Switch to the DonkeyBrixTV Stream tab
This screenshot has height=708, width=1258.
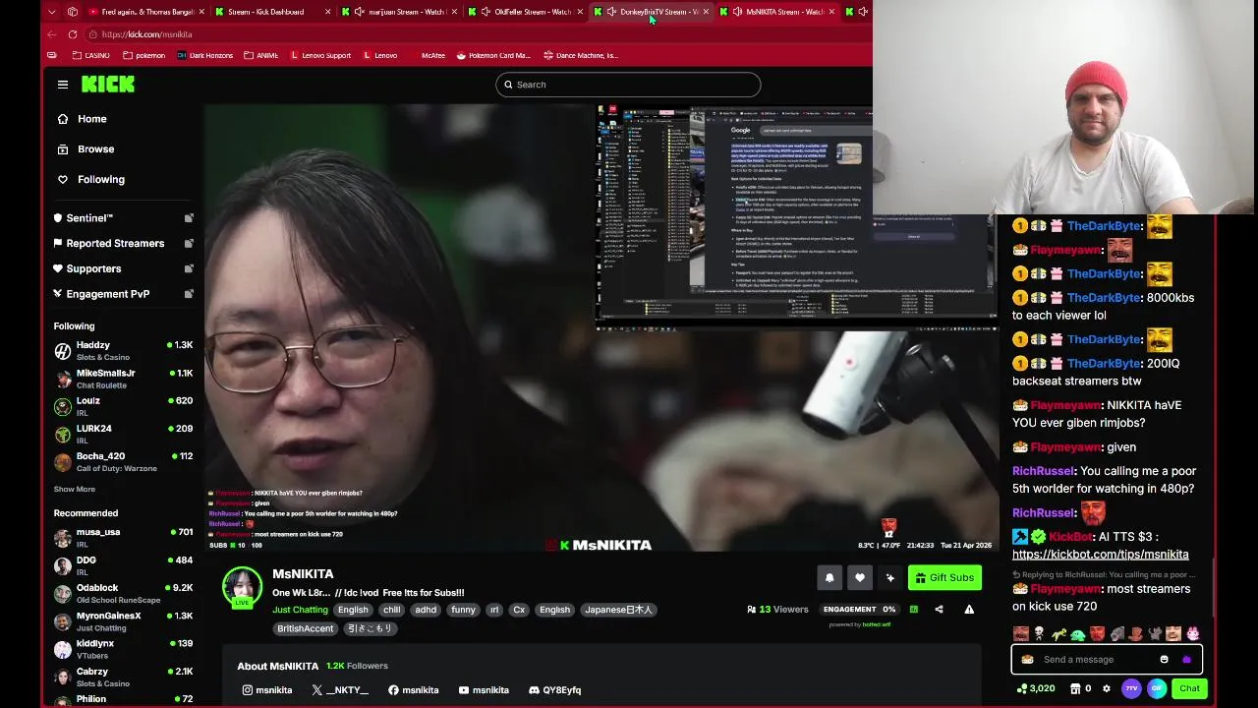tap(651, 12)
